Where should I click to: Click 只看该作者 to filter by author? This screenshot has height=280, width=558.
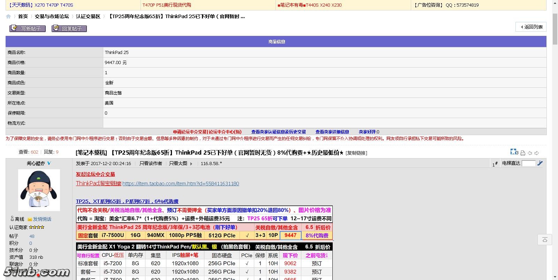coord(151,163)
